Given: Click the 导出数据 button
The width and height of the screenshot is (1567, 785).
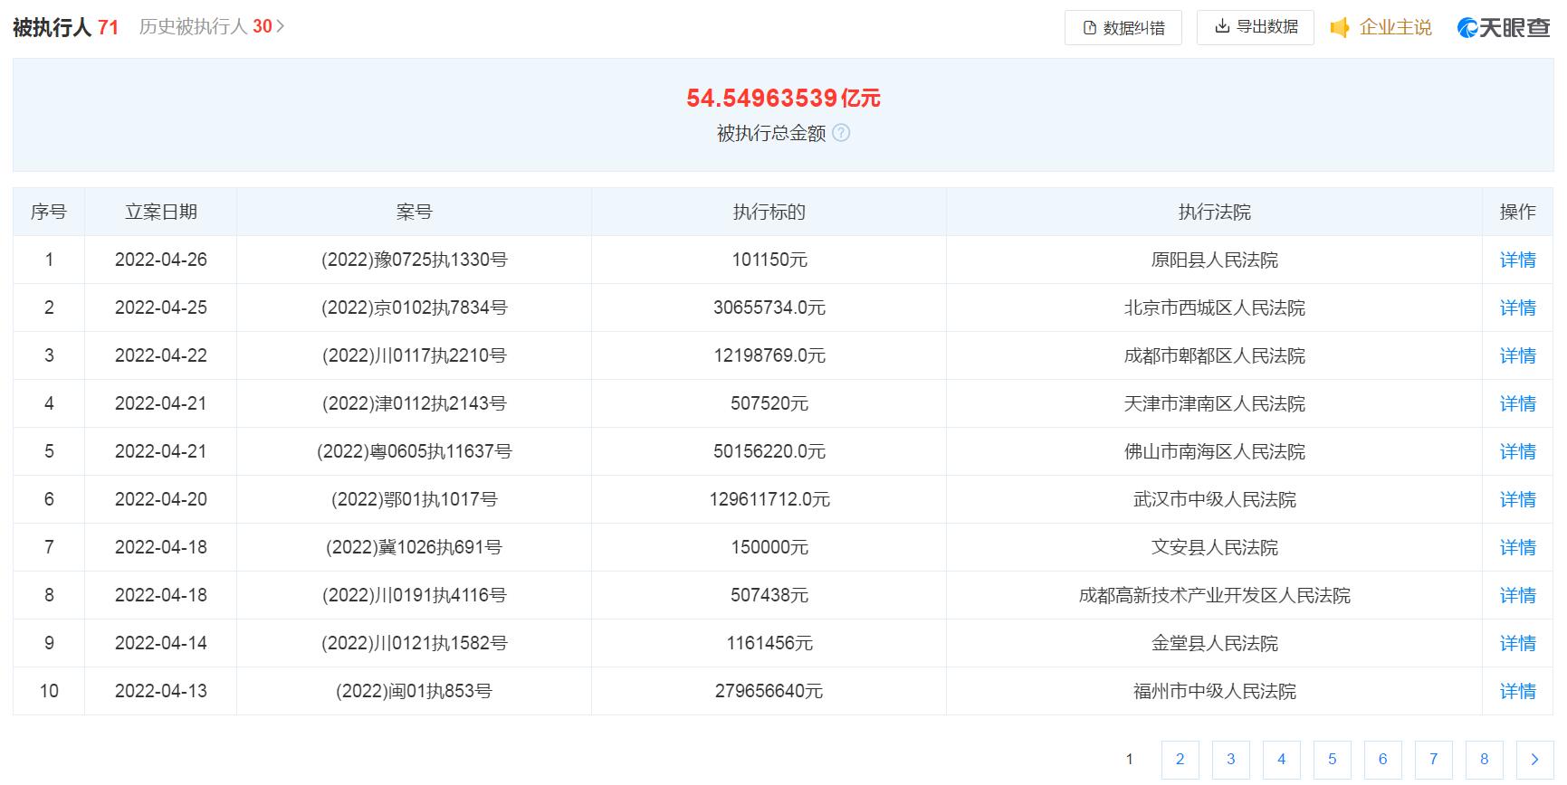Looking at the screenshot, I should tap(1256, 27).
